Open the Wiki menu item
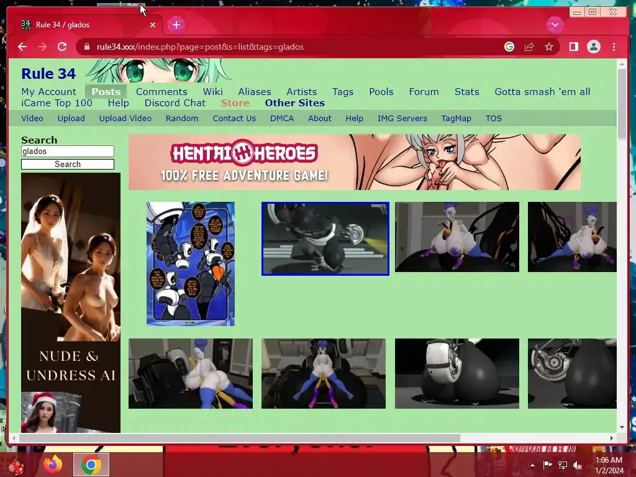This screenshot has height=477, width=636. 213,92
